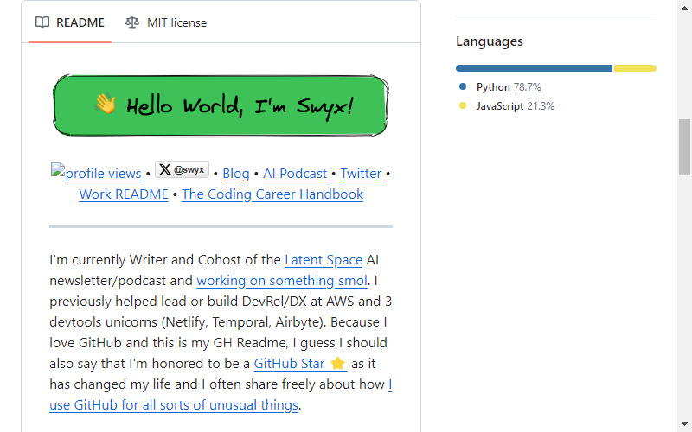
Task: Open the profile views badge link
Action: pos(96,173)
